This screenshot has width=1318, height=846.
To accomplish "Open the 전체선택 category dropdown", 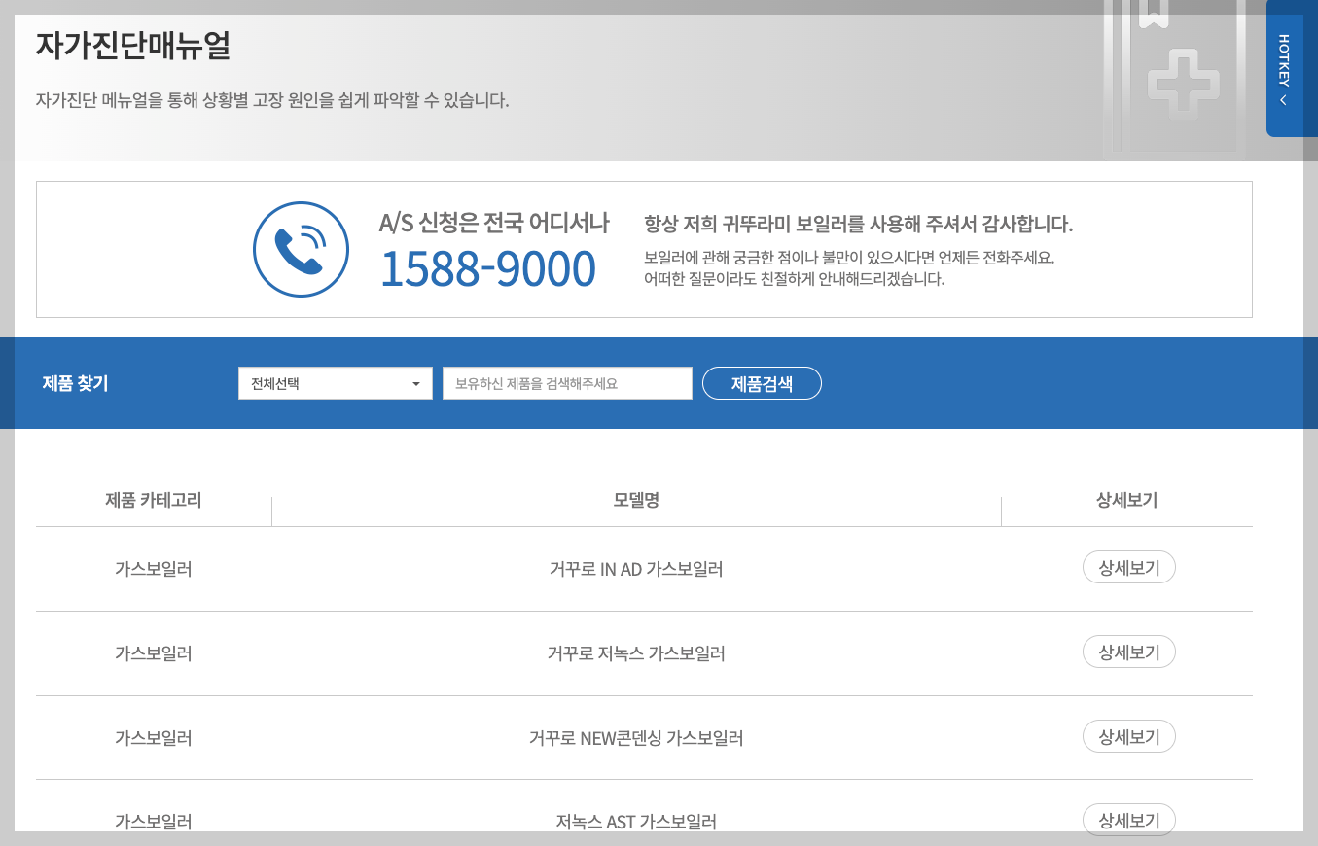I will [x=335, y=382].
